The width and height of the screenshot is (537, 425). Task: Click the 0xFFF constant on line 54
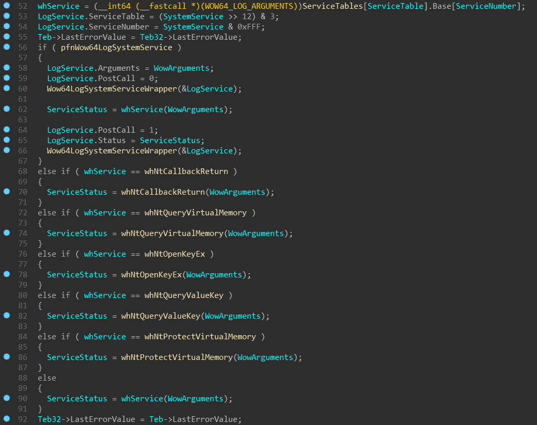tap(249, 27)
